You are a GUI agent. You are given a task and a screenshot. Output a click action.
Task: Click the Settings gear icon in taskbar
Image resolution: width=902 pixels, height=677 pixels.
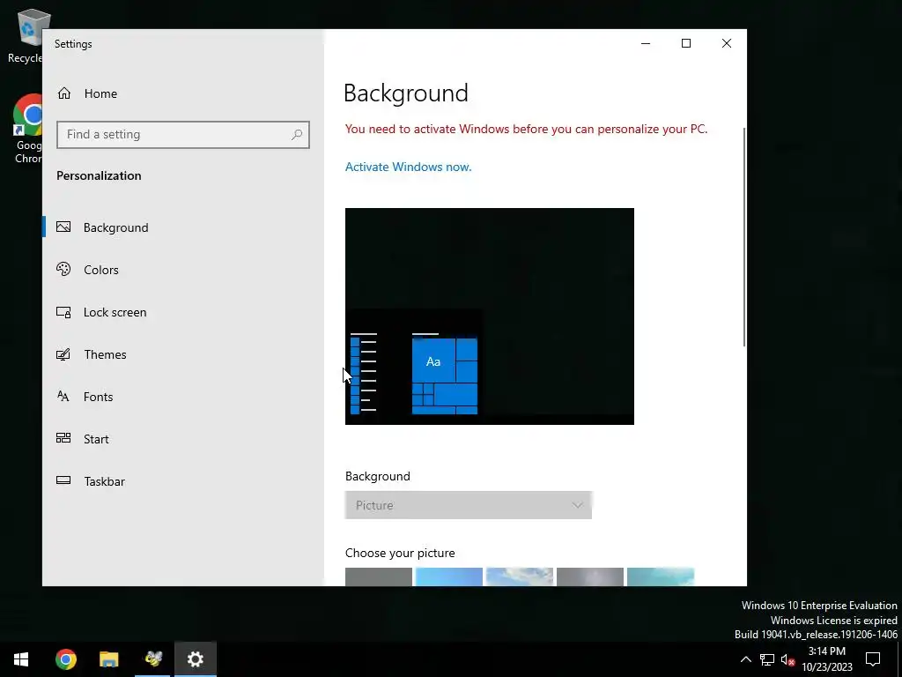click(196, 659)
